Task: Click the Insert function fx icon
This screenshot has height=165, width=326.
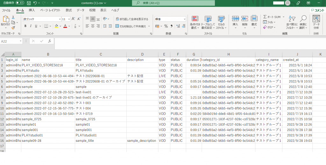Action: point(49,41)
